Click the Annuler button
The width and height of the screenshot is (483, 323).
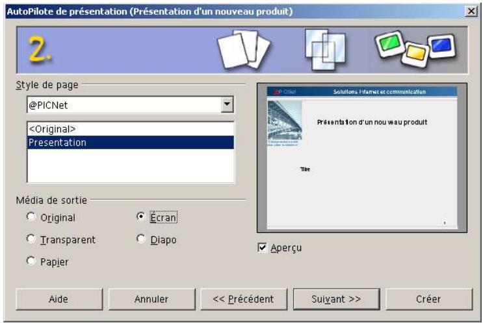(151, 299)
